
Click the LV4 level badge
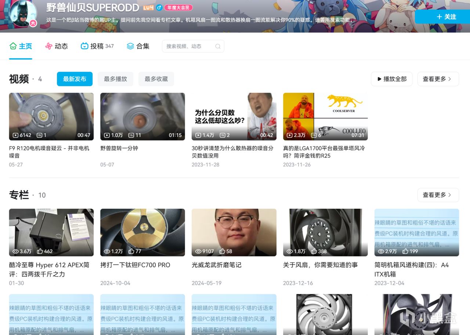[x=148, y=8]
